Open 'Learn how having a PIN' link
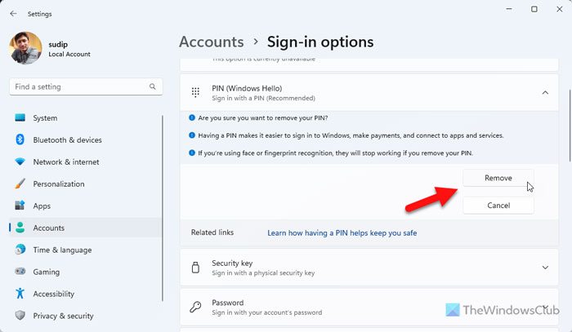The image size is (572, 332). click(342, 233)
